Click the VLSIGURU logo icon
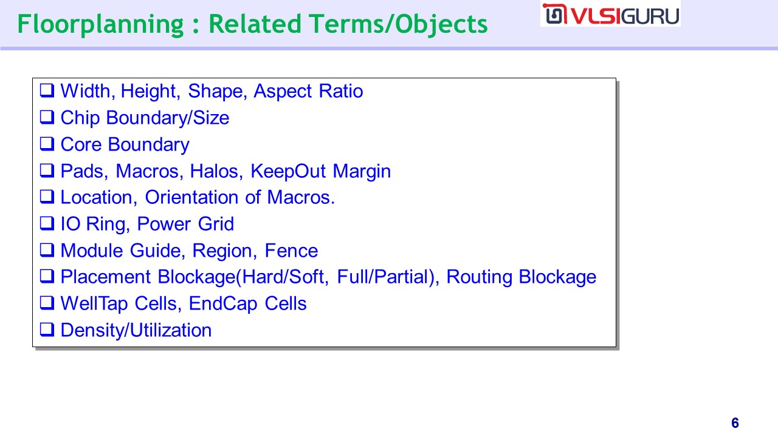This screenshot has height=437, width=778. coord(554,15)
